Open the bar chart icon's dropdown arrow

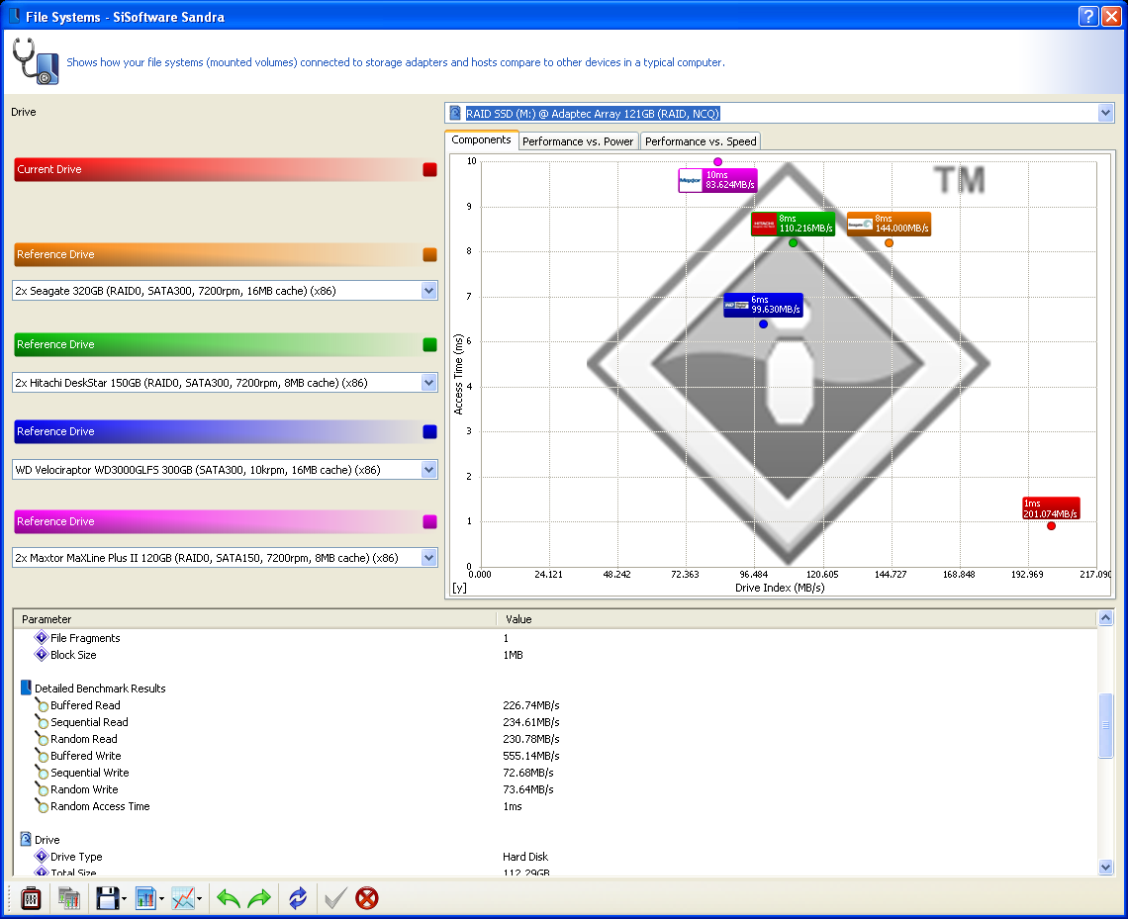tap(162, 899)
